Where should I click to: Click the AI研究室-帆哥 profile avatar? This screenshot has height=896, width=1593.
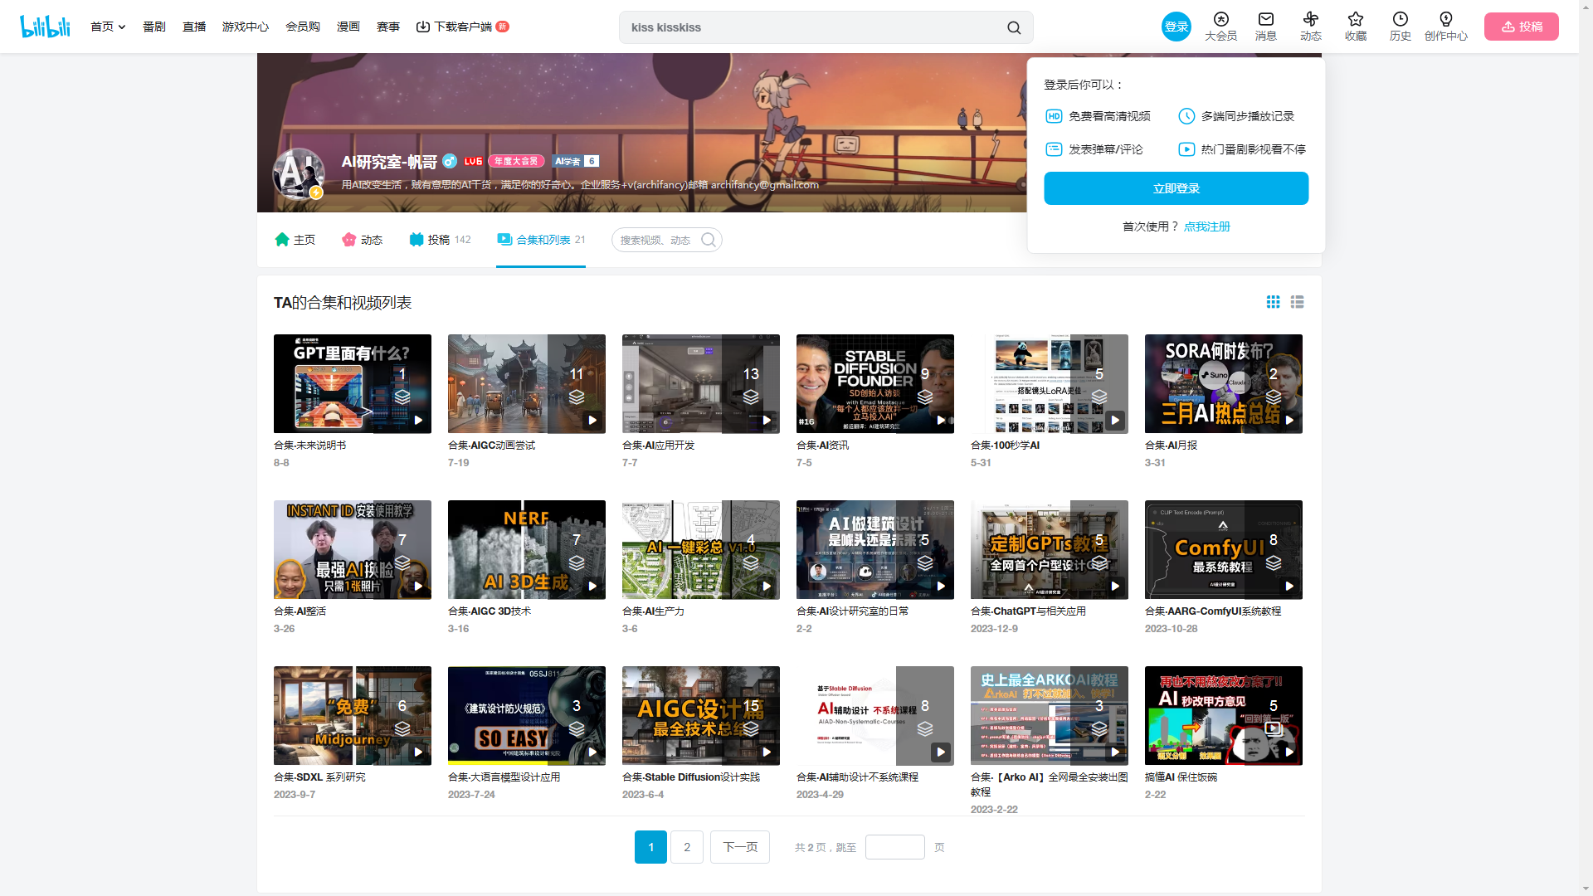pos(298,173)
